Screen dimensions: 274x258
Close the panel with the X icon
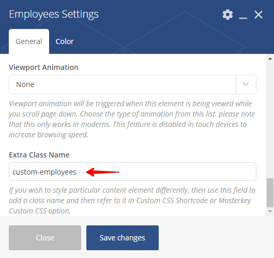(x=258, y=15)
